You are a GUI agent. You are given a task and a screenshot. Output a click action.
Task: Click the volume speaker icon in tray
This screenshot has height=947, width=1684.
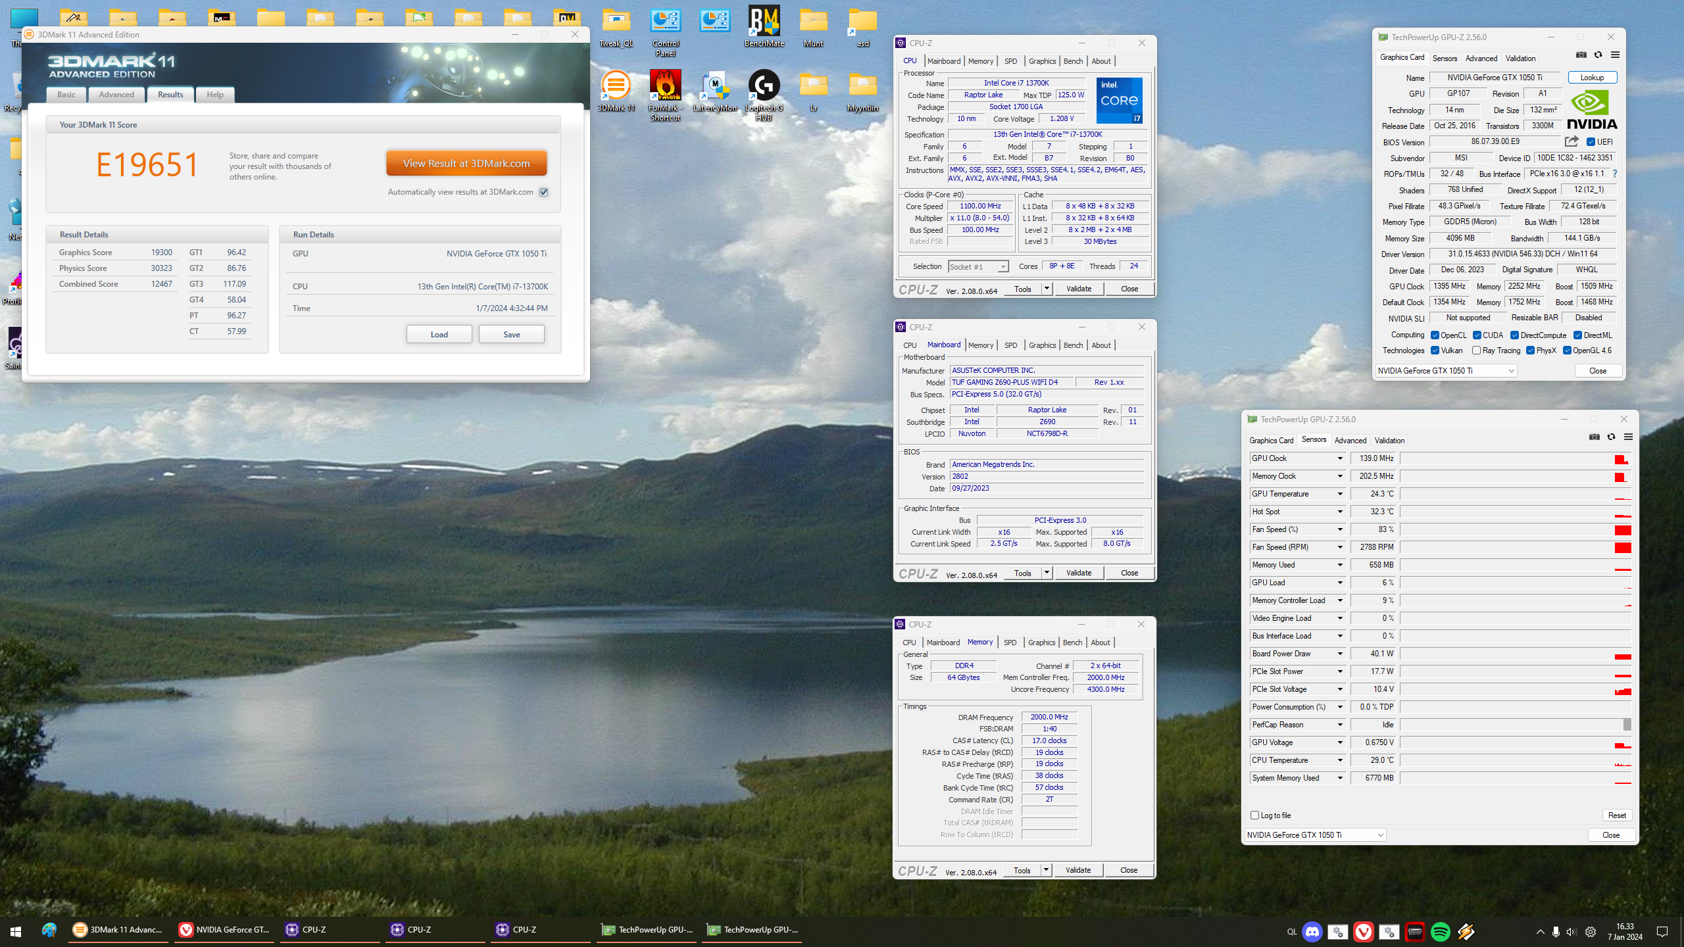pyautogui.click(x=1572, y=931)
